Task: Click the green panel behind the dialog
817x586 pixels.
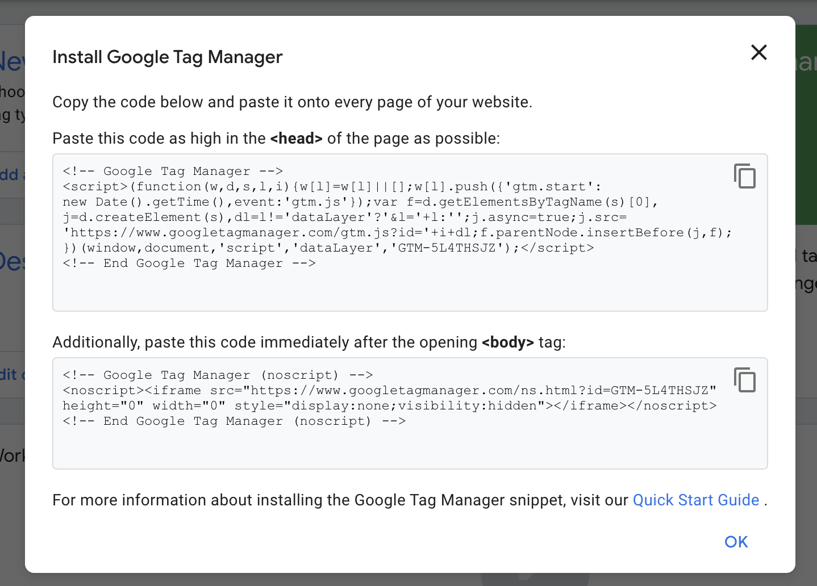Action: (x=806, y=142)
